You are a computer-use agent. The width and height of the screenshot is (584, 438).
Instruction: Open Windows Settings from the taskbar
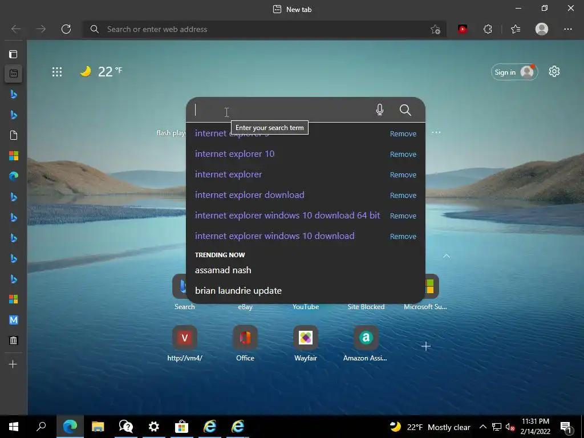[x=153, y=427]
